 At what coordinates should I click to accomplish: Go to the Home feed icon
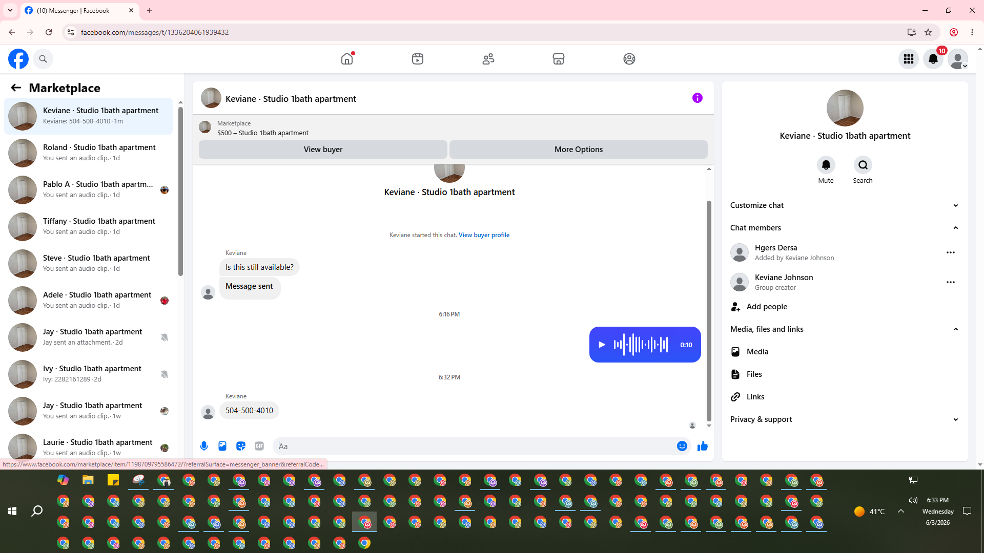click(x=347, y=59)
